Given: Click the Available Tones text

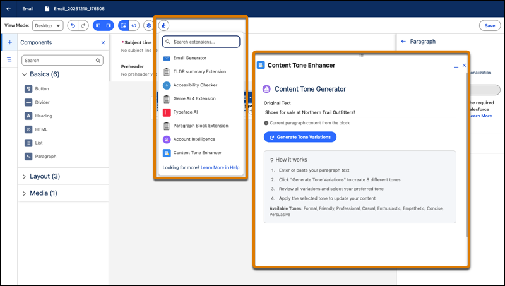Looking at the screenshot, I should point(356,212).
